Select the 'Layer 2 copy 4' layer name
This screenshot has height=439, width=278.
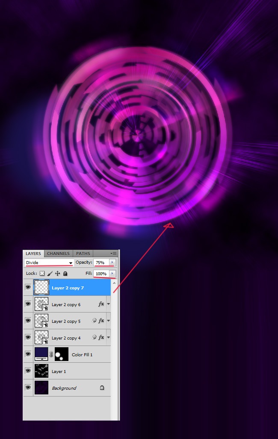(66, 338)
